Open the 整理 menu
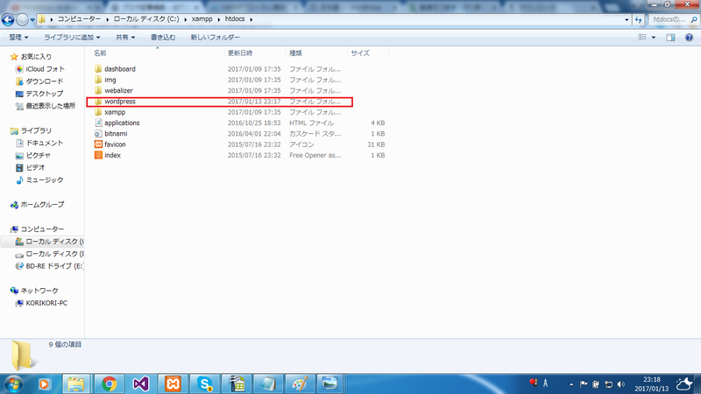 point(18,37)
